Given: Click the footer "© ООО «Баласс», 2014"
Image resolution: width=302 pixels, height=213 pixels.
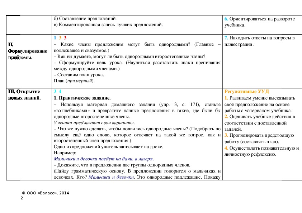Looking at the screenshot, I should pyautogui.click(x=46, y=193).
